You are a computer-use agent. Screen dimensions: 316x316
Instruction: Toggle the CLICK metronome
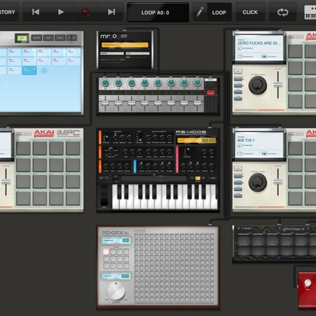[250, 12]
